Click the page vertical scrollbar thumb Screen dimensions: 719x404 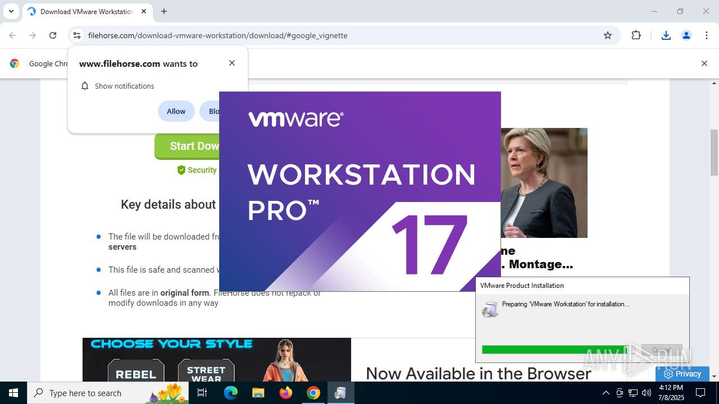tap(715, 153)
